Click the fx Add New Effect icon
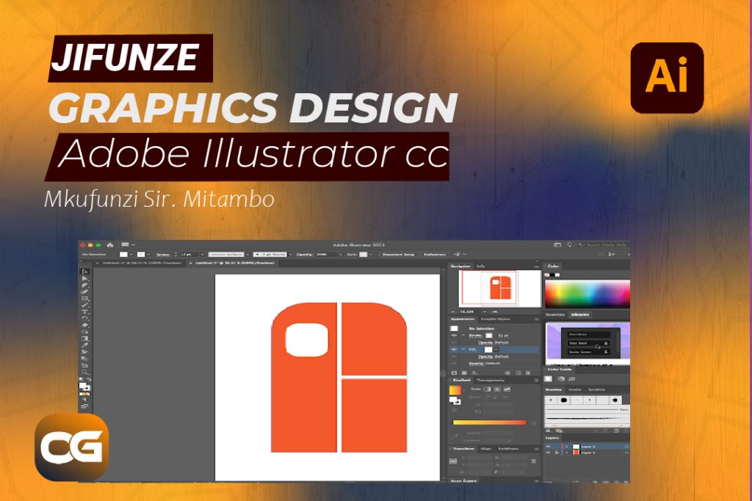Viewport: 752px width, 501px height. point(474,373)
